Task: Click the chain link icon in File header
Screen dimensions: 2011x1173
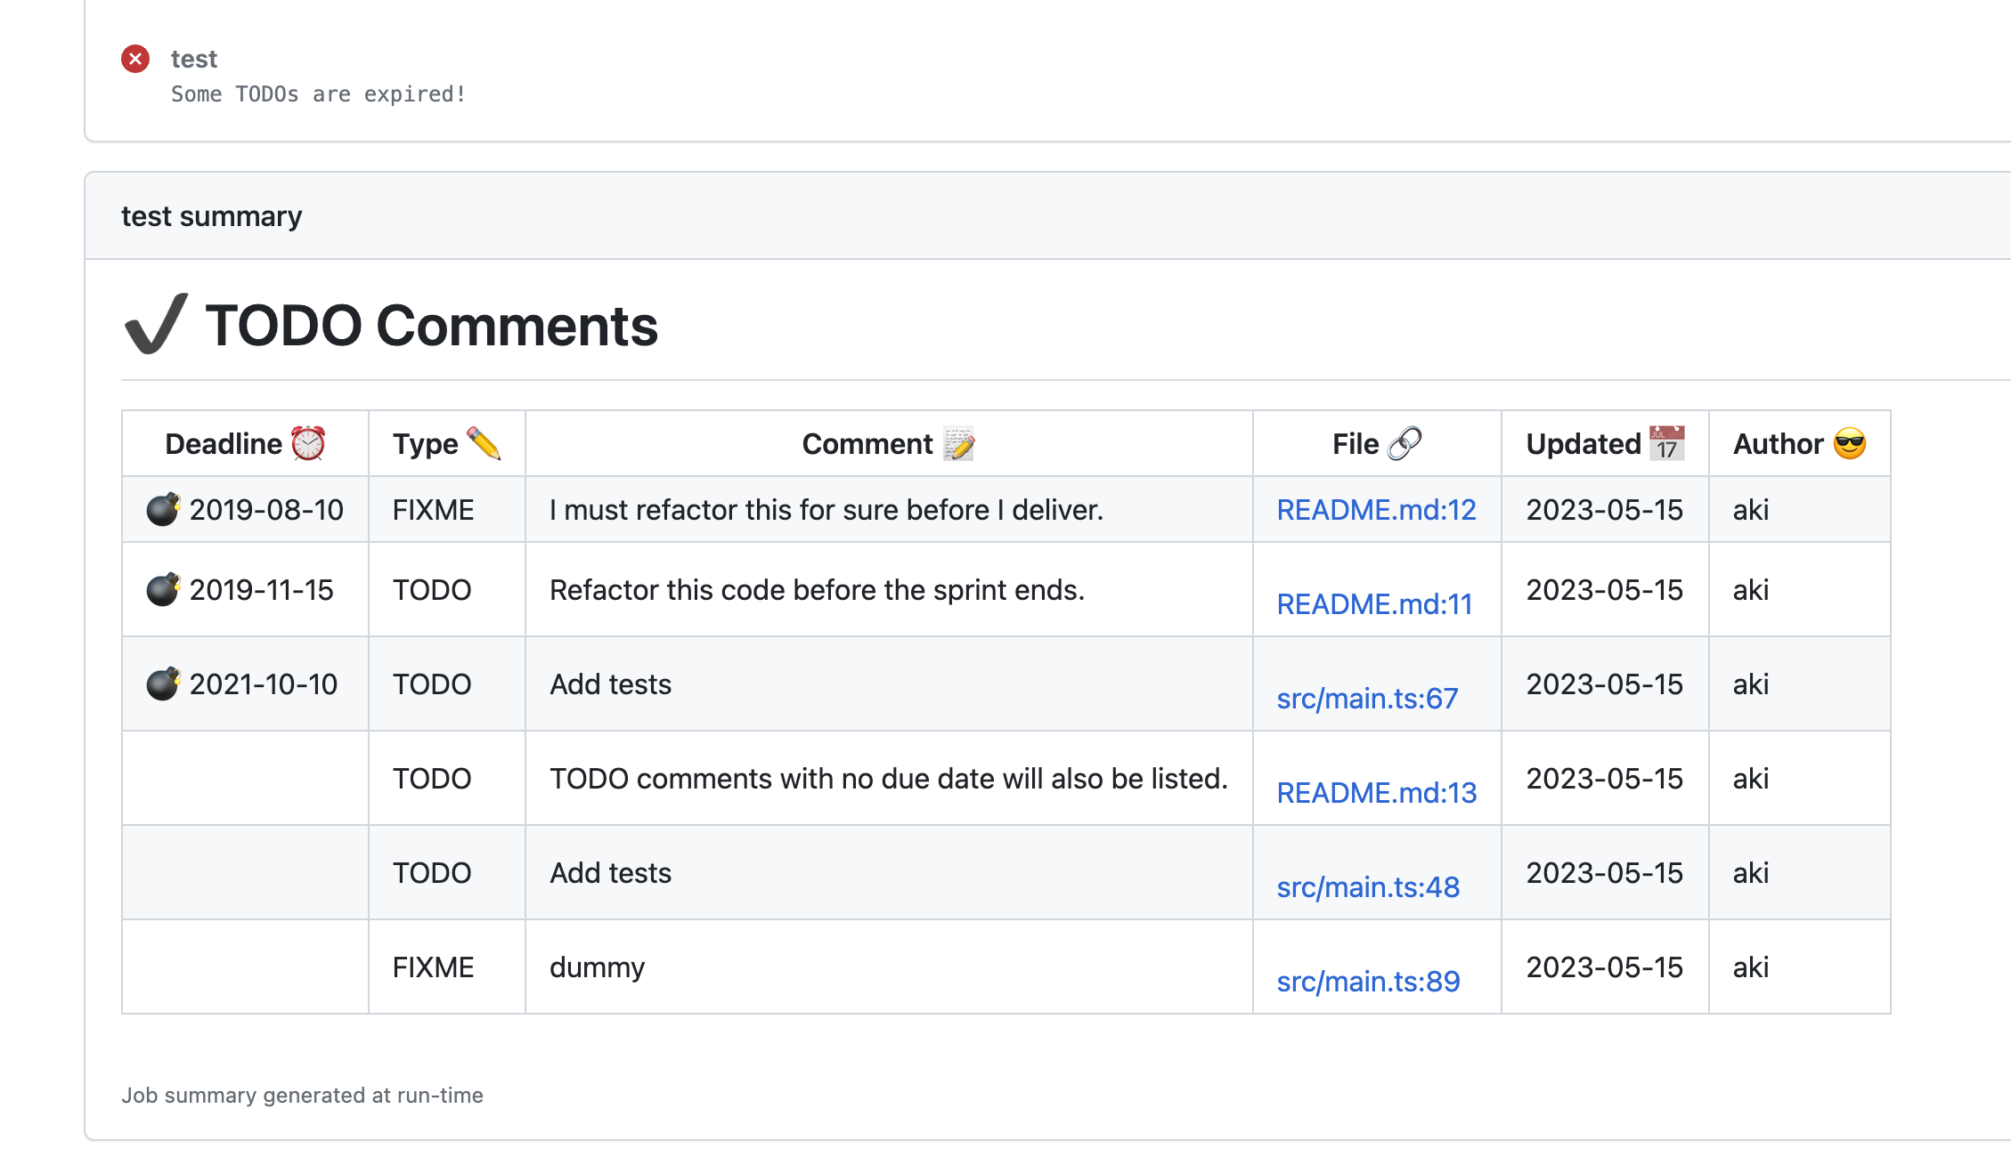Action: point(1406,442)
